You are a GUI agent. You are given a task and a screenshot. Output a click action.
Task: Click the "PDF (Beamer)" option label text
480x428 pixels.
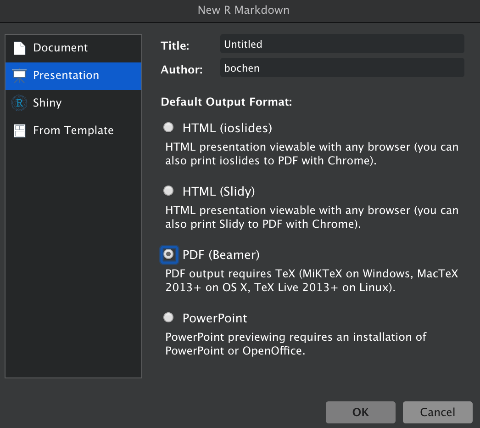[221, 254]
